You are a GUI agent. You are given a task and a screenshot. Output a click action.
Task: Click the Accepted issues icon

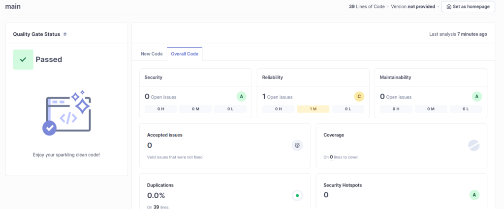click(x=297, y=145)
